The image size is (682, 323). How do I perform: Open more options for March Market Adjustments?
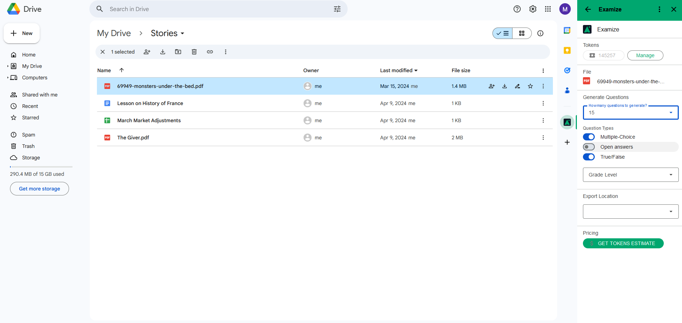point(543,120)
